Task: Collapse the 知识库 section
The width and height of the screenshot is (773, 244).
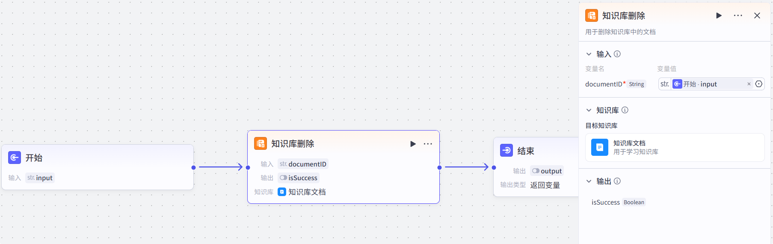Action: (589, 110)
